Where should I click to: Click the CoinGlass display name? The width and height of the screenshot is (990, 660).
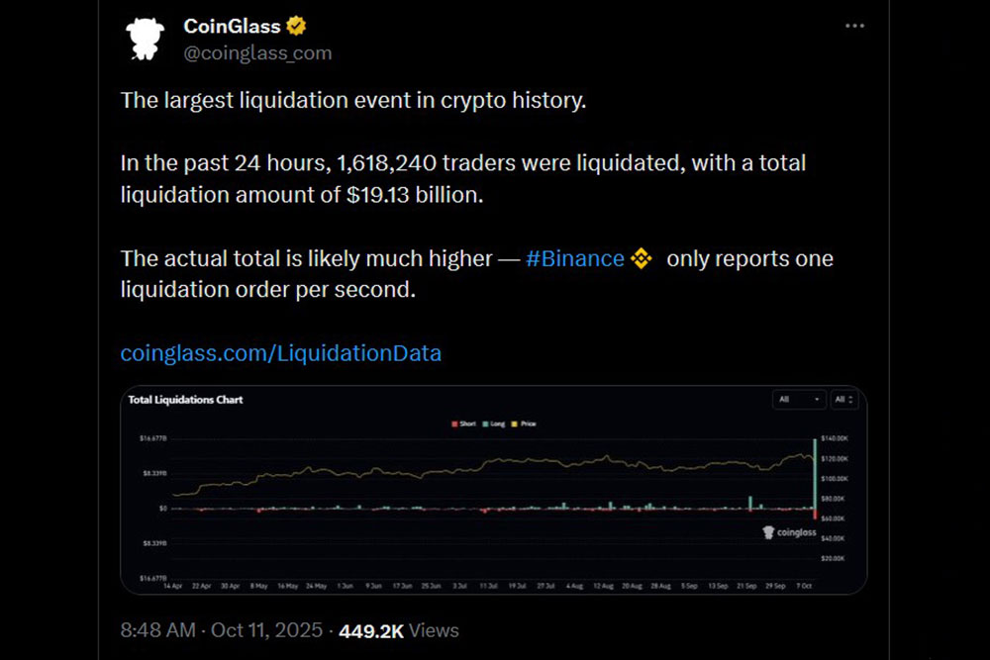[232, 26]
